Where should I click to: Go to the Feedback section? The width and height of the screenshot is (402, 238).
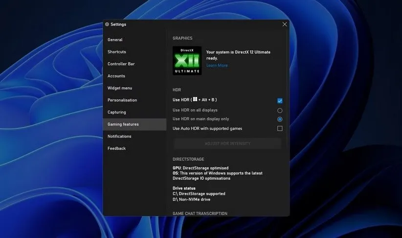116,148
